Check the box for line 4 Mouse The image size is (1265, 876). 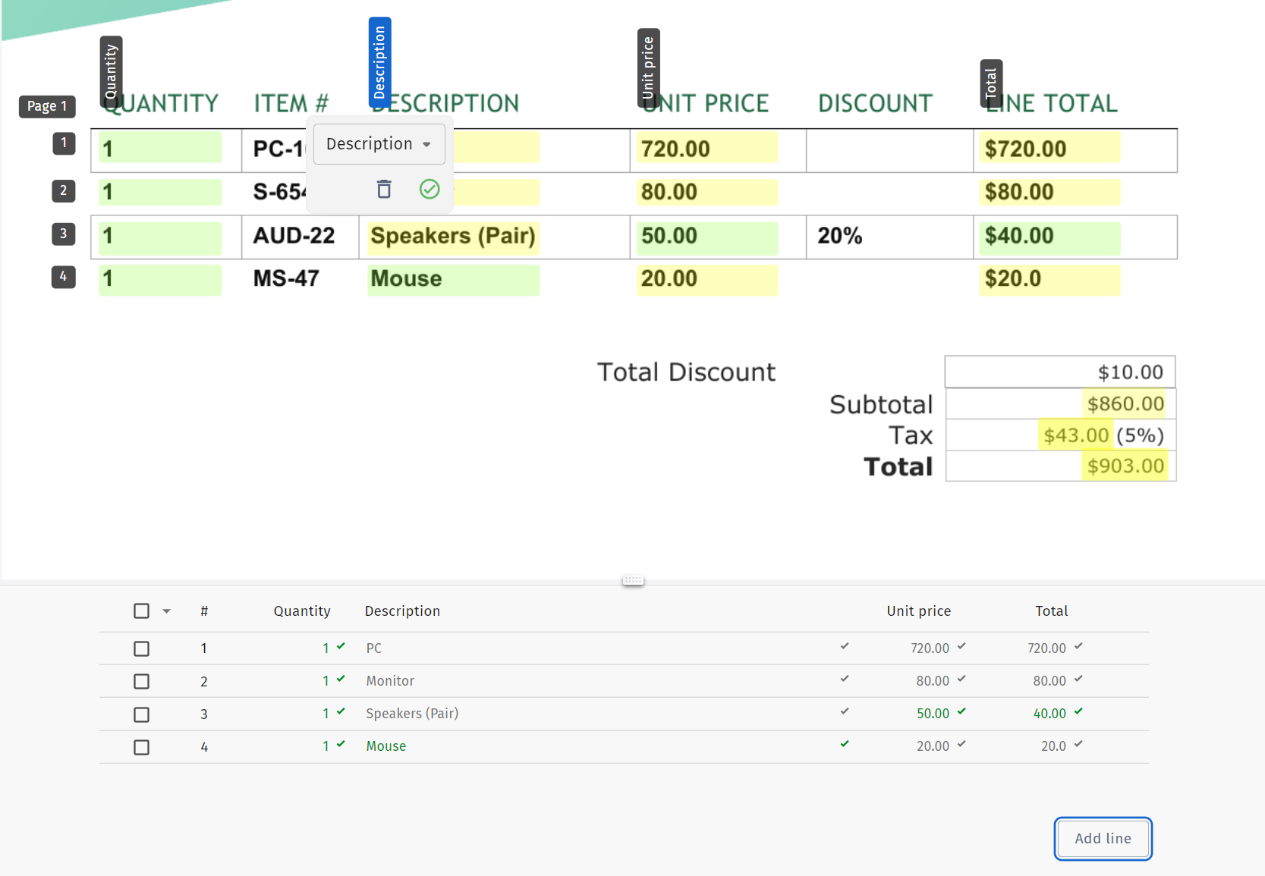click(141, 747)
